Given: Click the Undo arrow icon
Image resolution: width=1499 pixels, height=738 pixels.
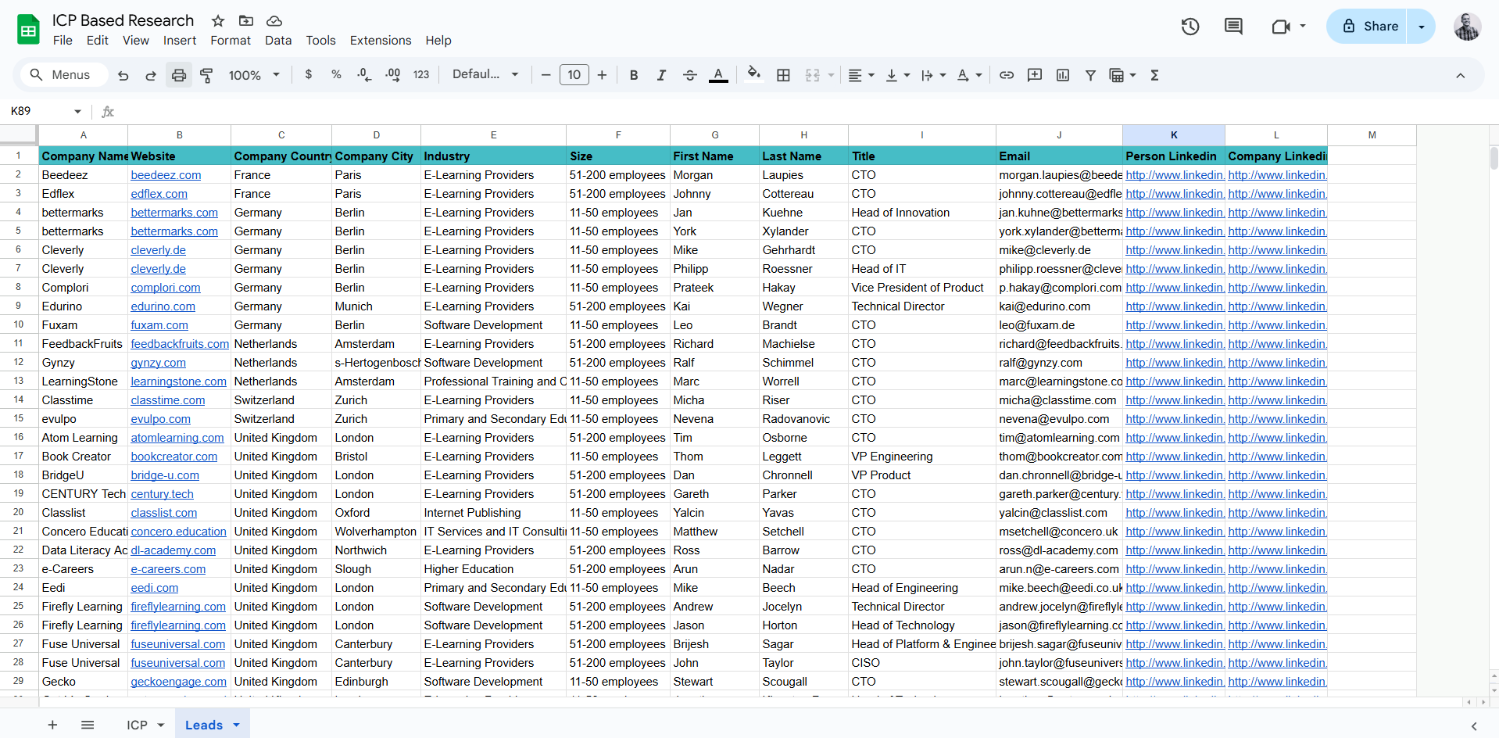Looking at the screenshot, I should [x=123, y=75].
